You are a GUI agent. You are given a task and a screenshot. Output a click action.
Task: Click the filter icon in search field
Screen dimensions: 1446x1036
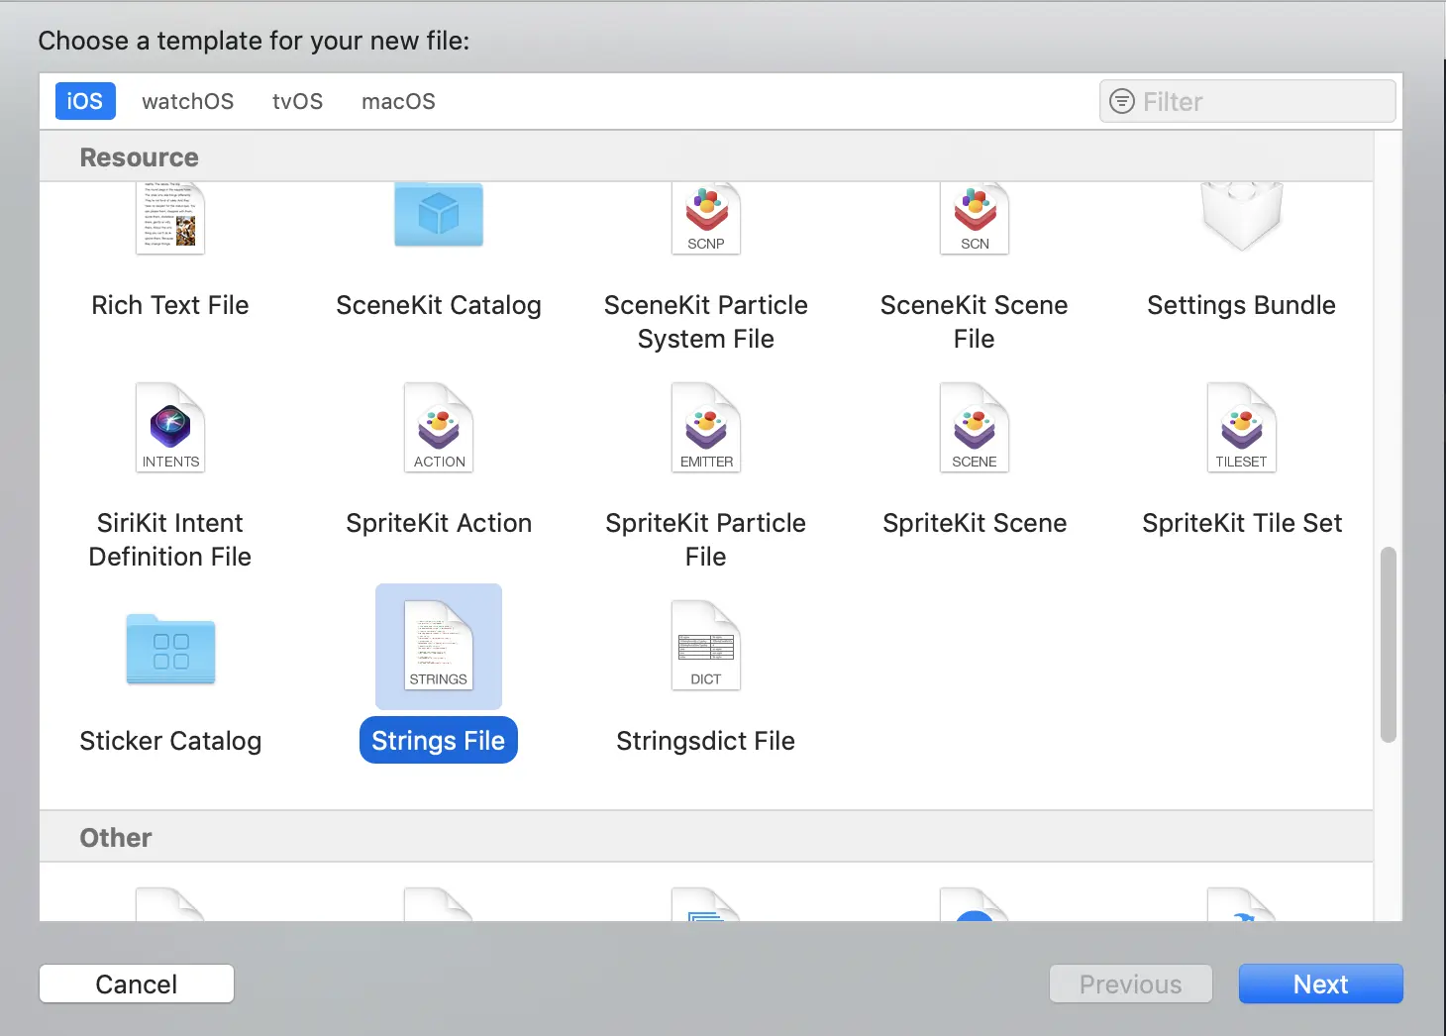[x=1121, y=101]
